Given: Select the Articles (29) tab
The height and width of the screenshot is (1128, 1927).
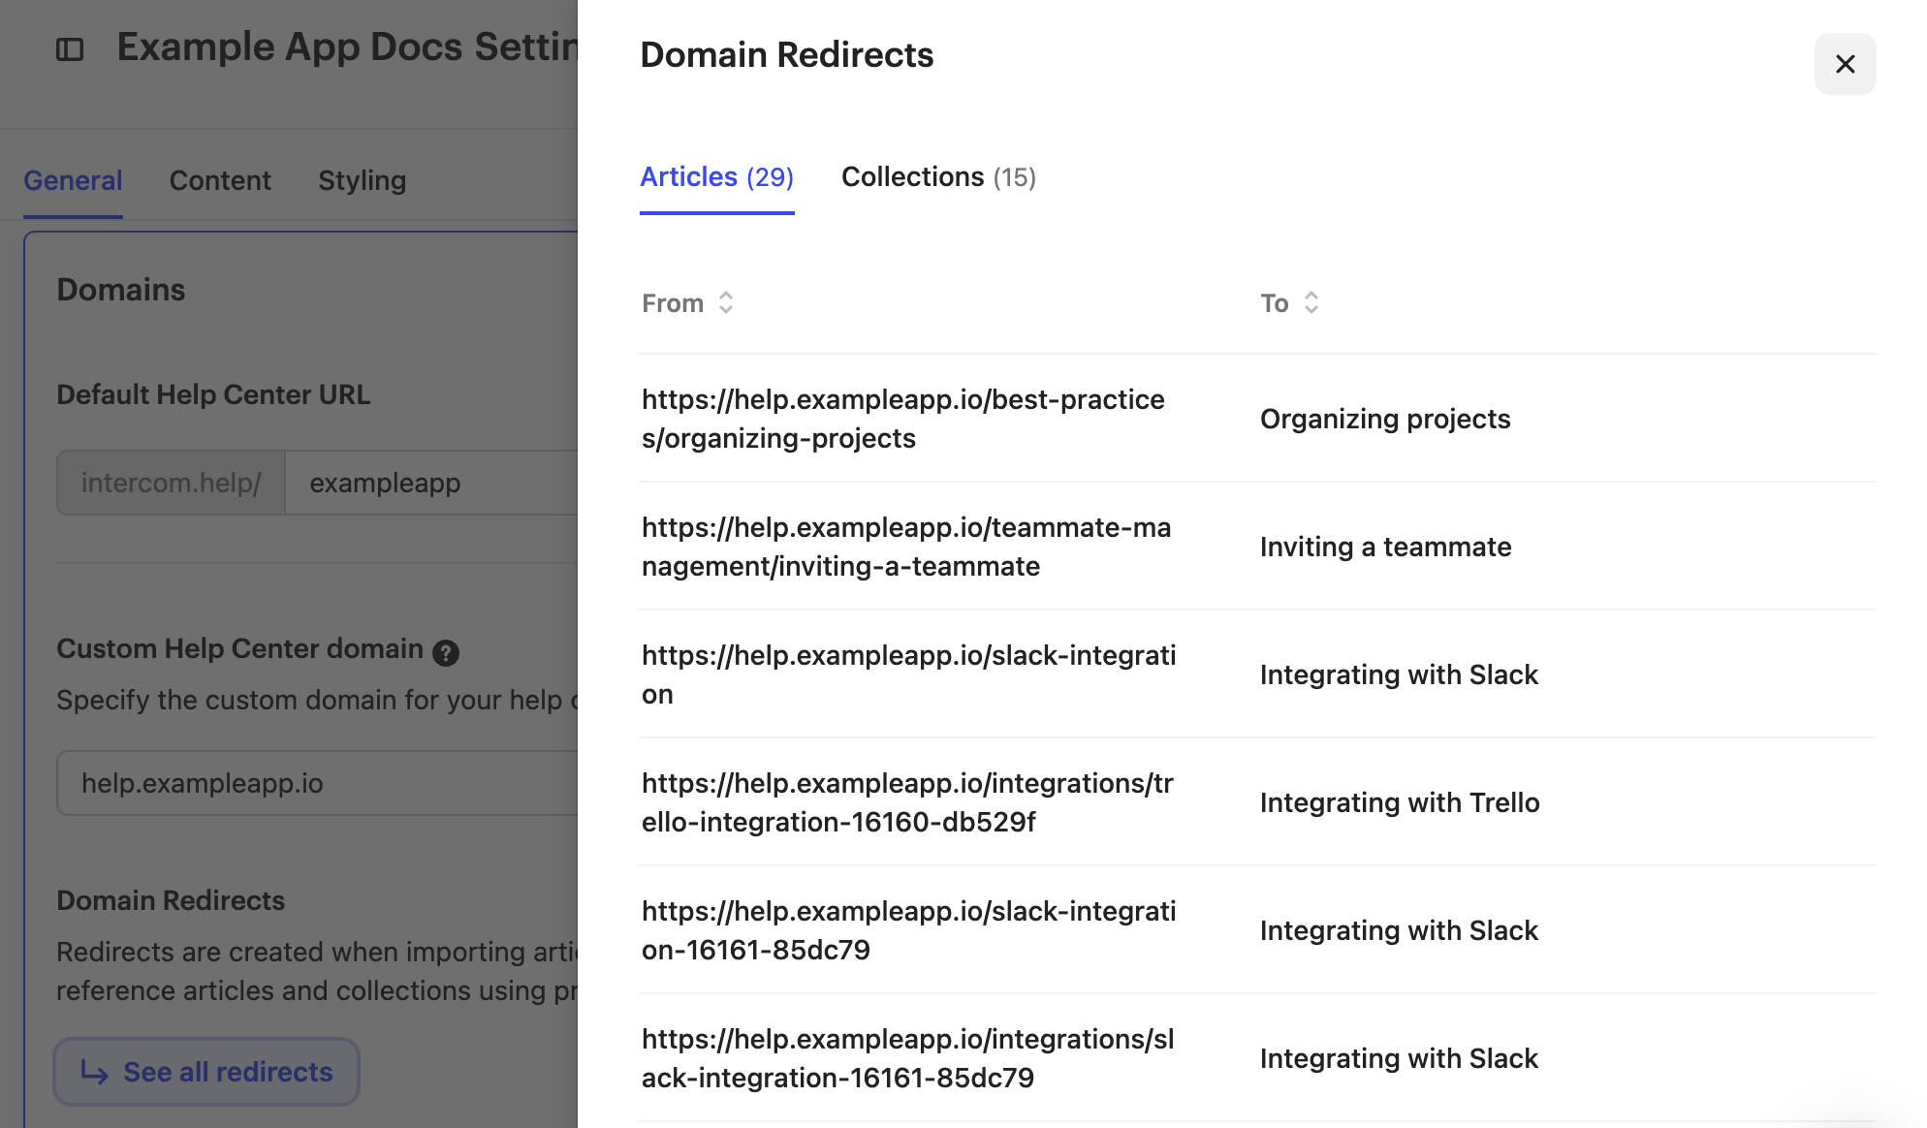Looking at the screenshot, I should (716, 177).
